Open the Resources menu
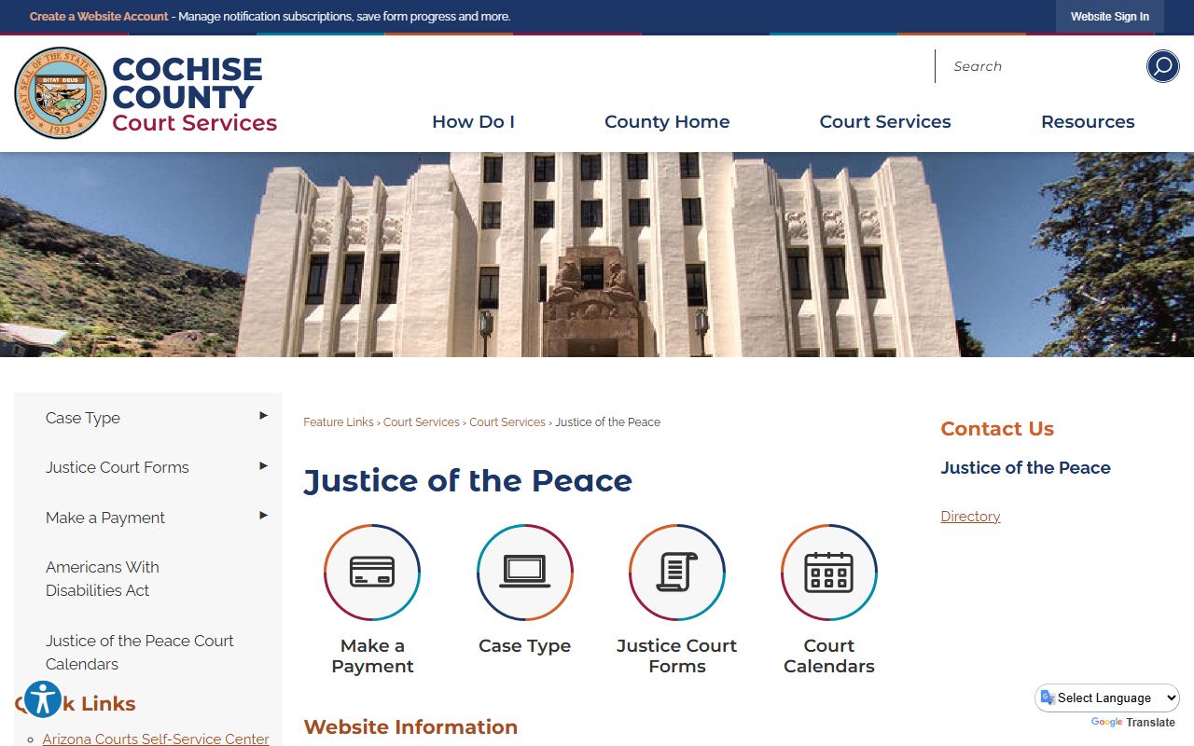Screen dimensions: 1194x746 (x=1088, y=121)
